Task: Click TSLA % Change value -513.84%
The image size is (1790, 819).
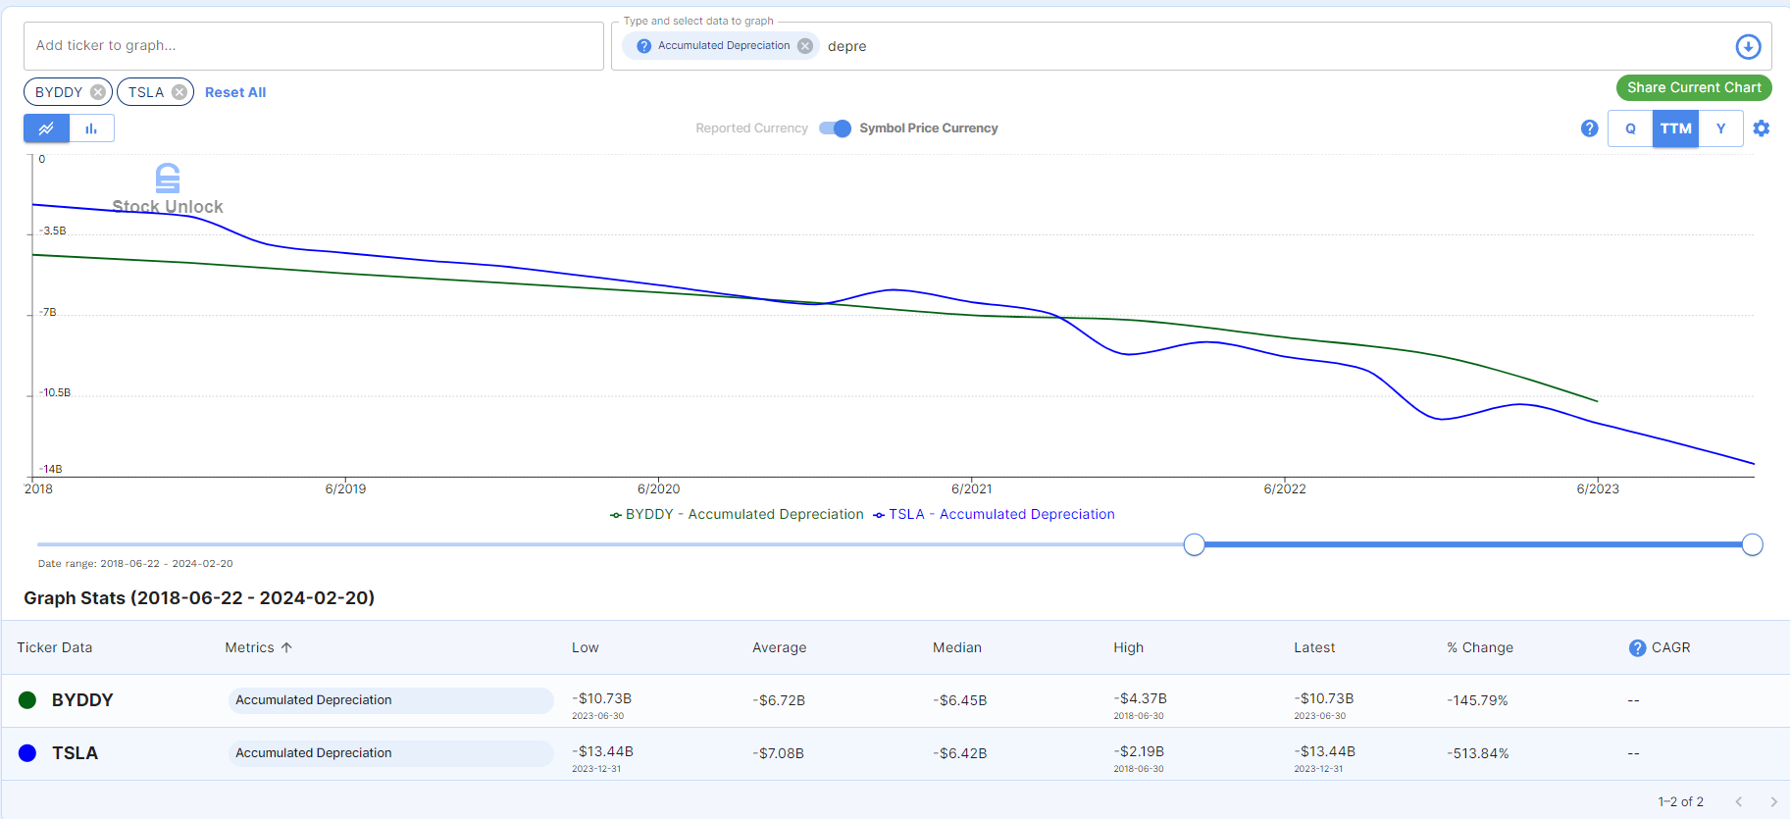Action: 1478,753
